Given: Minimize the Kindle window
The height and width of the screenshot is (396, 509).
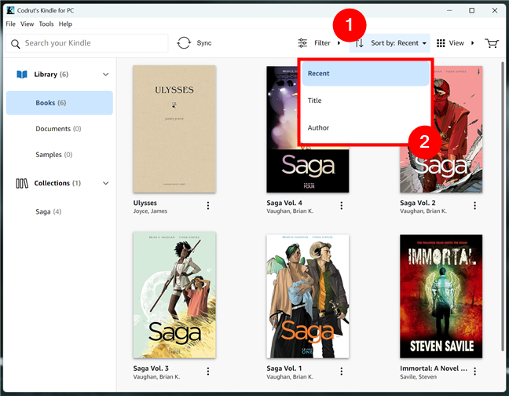Looking at the screenshot, I should [449, 10].
